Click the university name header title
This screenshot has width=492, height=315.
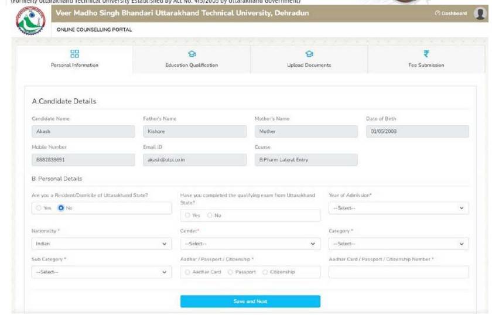pos(182,13)
